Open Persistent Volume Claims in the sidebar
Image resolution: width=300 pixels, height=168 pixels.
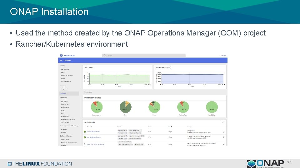coord(69,142)
